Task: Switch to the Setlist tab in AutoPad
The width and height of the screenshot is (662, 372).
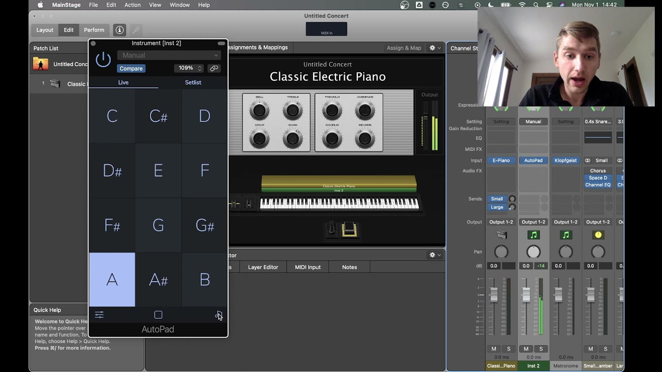Action: pos(193,82)
